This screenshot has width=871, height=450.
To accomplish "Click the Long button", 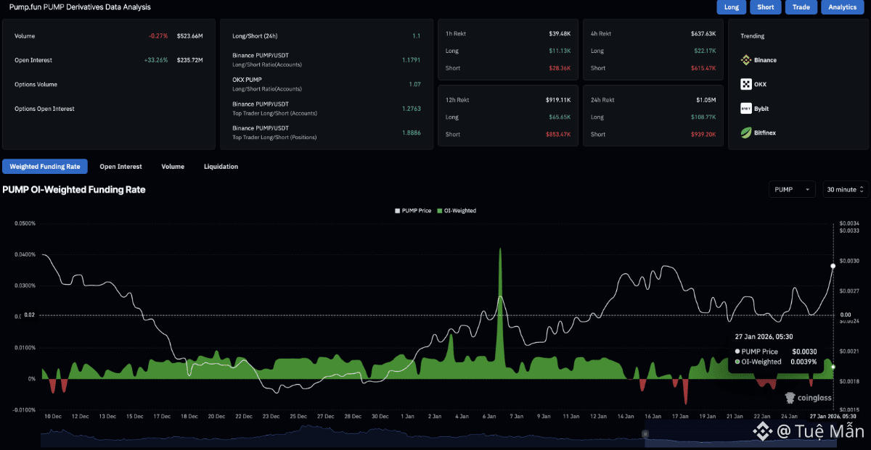I will click(732, 7).
